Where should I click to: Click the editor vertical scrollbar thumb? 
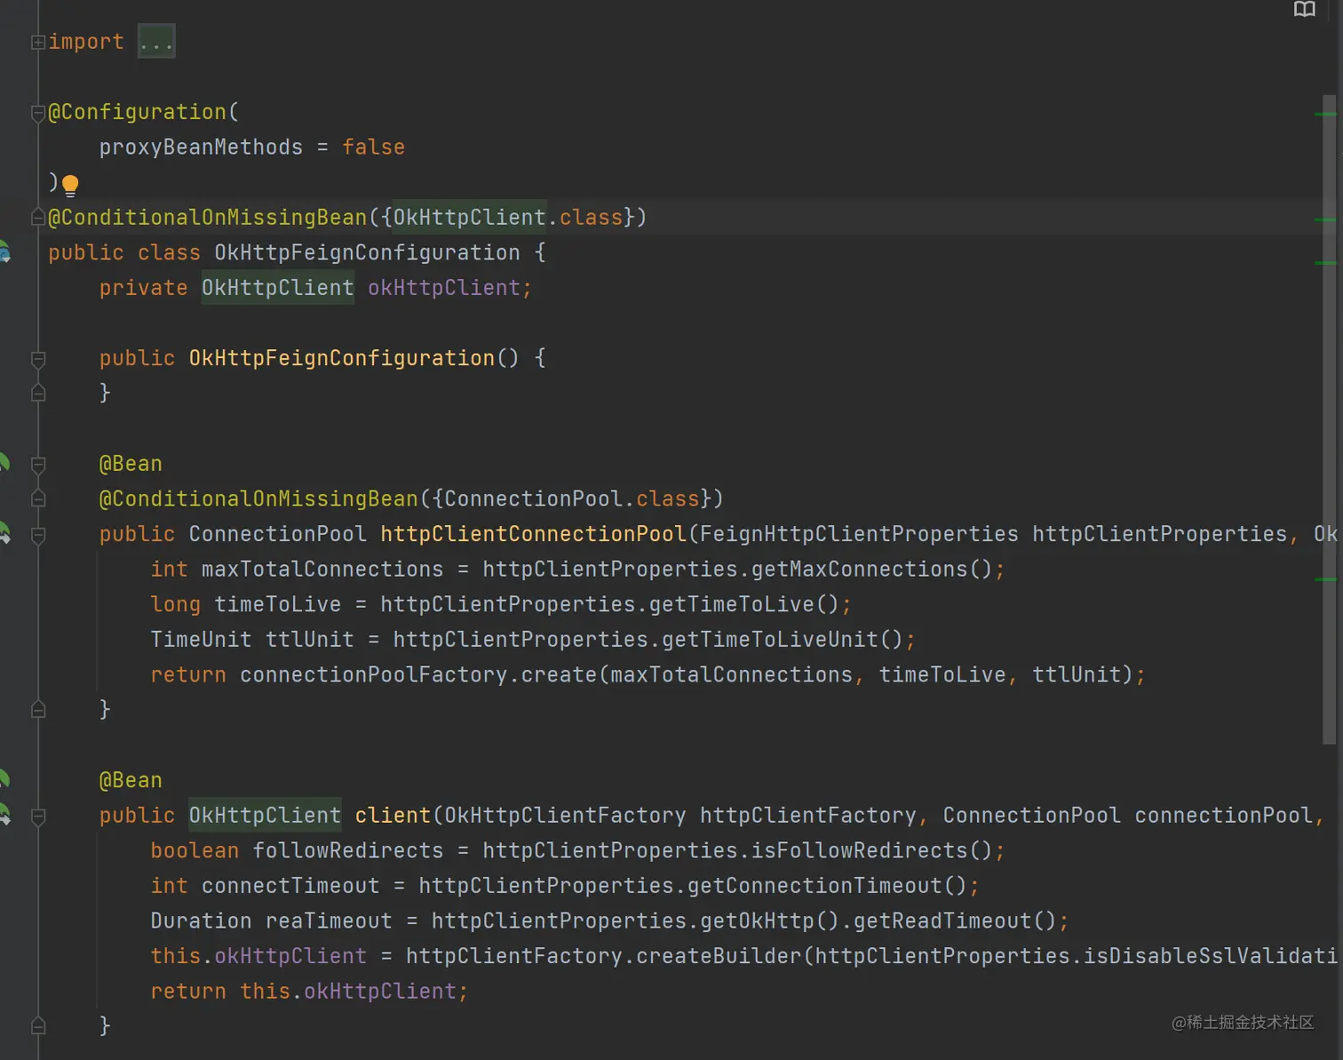tap(1329, 419)
